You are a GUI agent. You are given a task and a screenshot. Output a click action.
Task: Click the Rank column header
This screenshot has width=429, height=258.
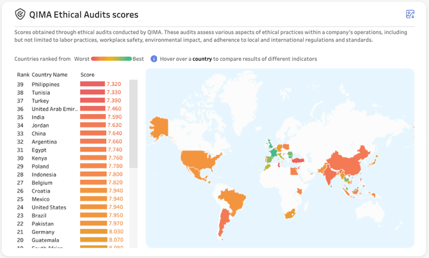[23, 75]
